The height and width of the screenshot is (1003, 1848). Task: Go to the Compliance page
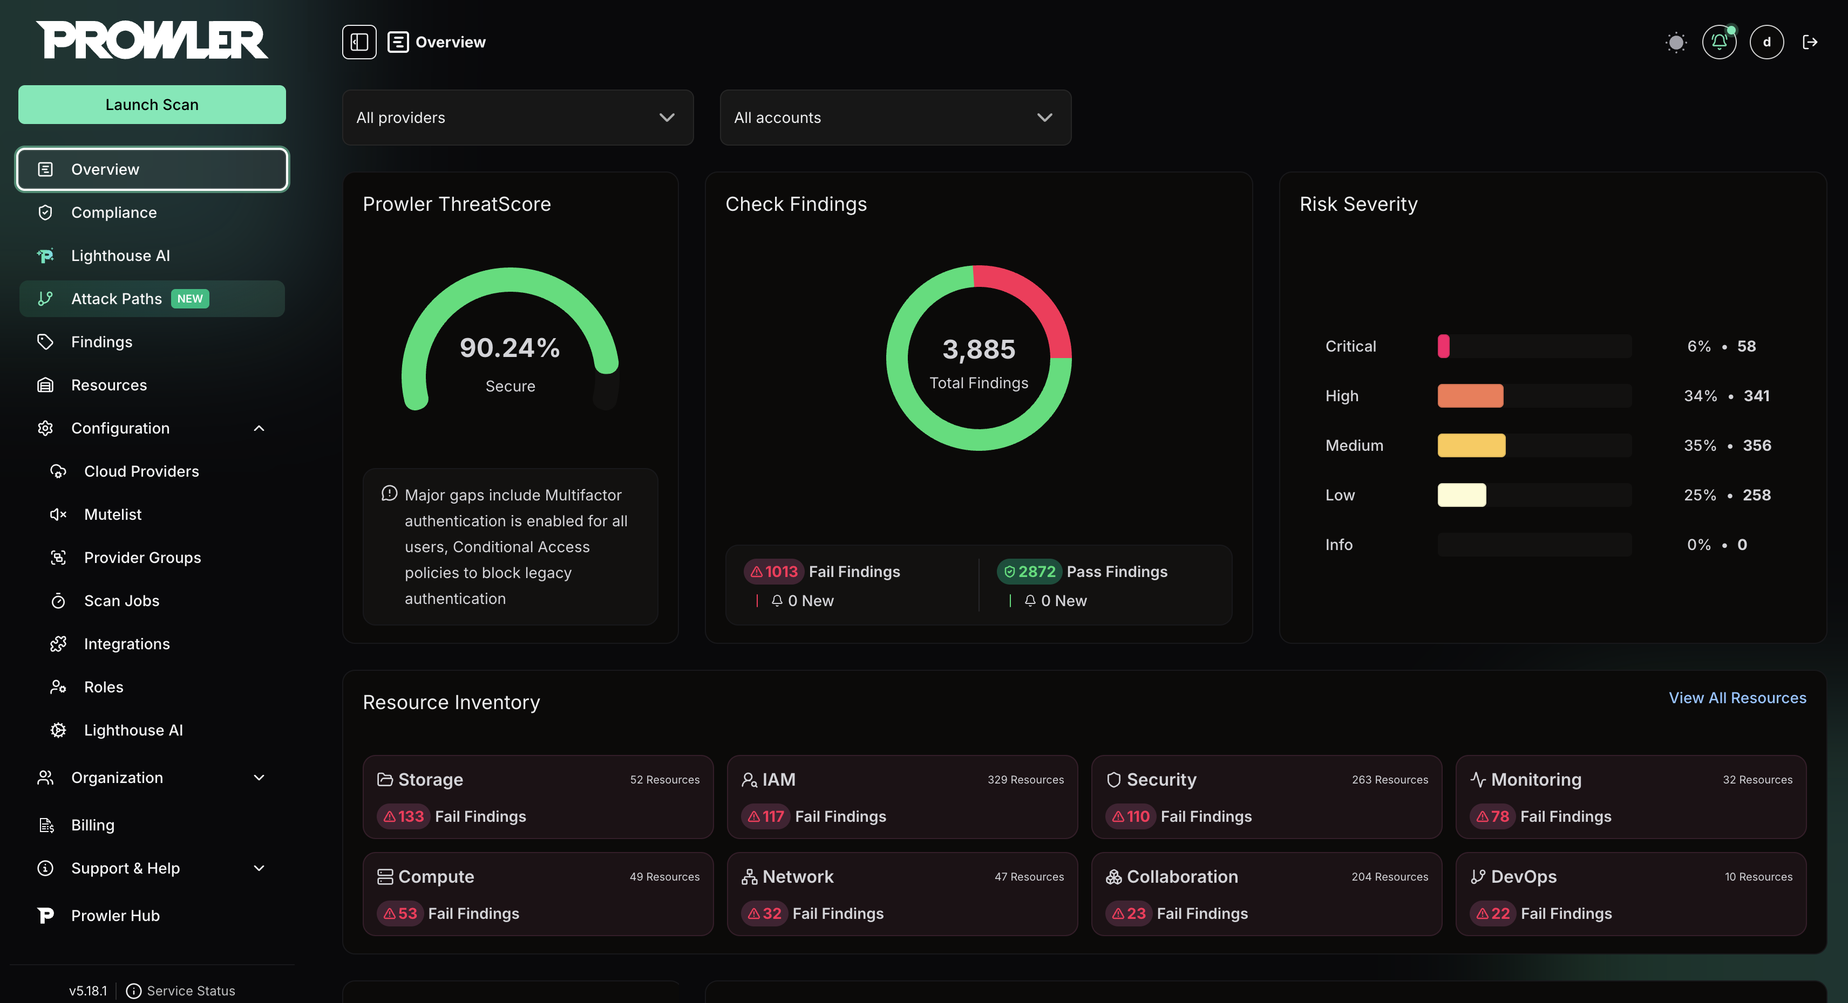tap(113, 212)
